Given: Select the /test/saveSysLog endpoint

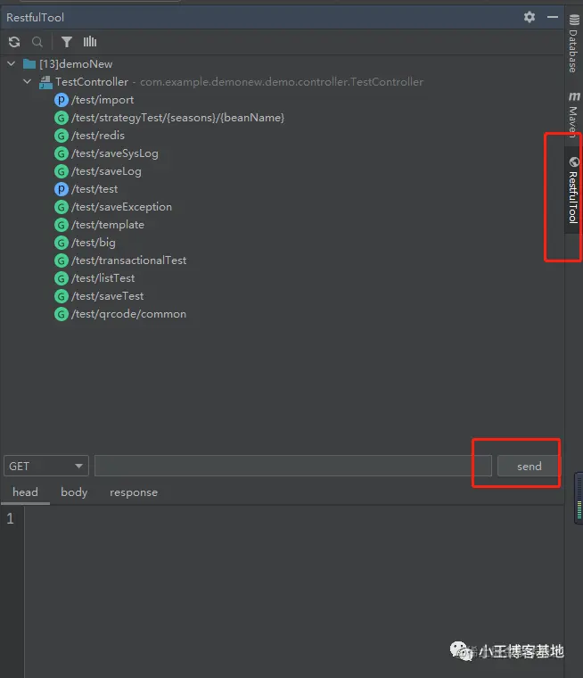Looking at the screenshot, I should 115,153.
